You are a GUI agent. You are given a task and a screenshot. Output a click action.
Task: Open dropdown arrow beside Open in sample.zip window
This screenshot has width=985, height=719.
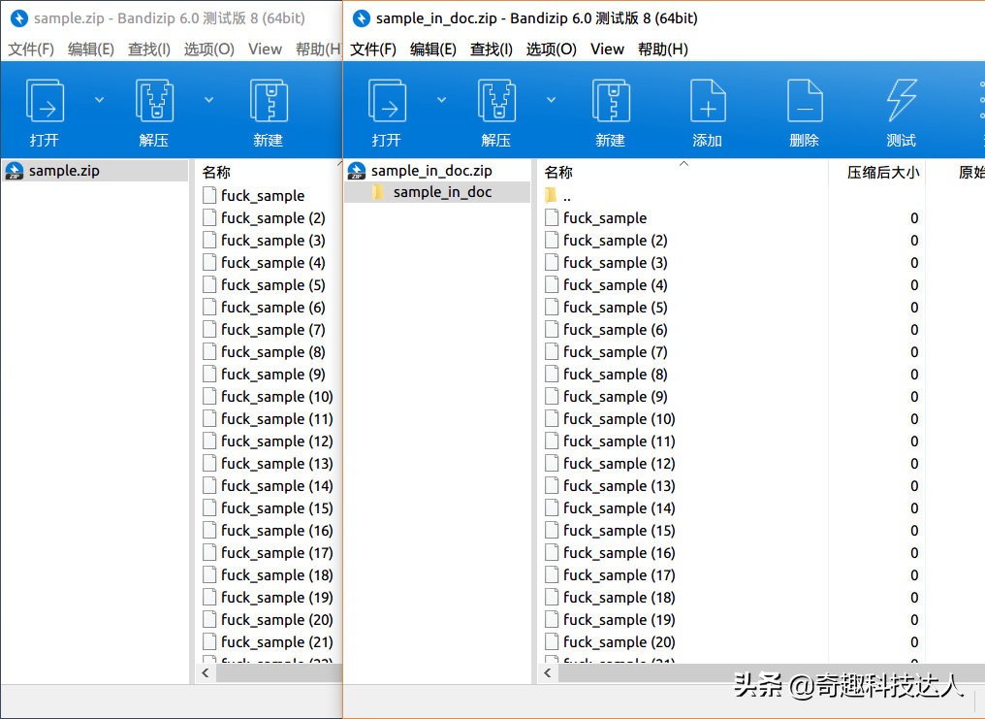click(99, 100)
